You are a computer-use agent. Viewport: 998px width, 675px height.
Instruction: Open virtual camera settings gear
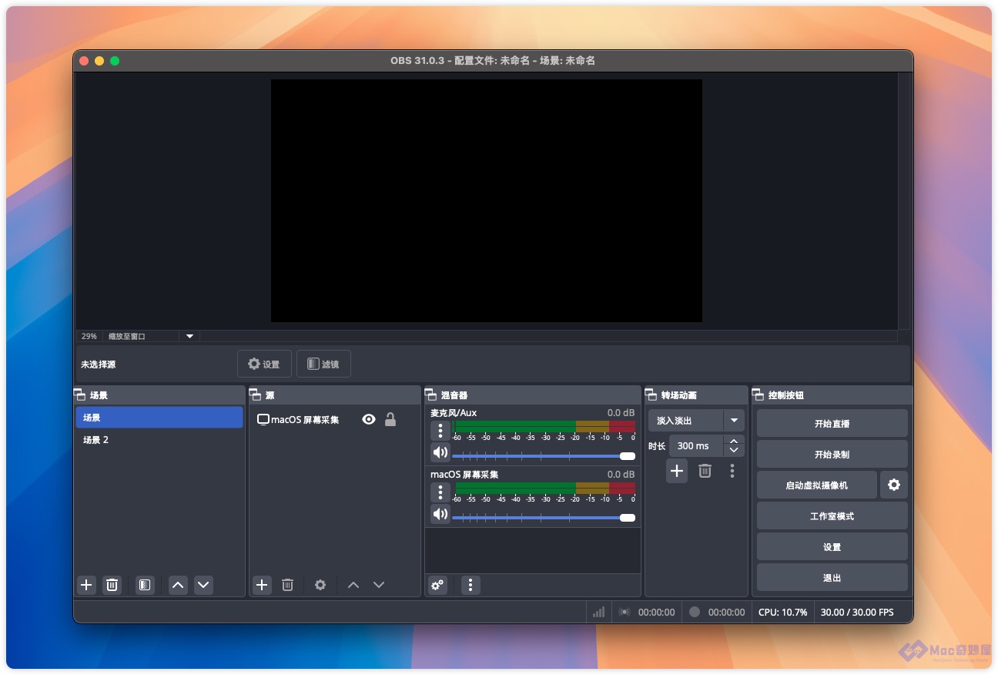(x=894, y=485)
